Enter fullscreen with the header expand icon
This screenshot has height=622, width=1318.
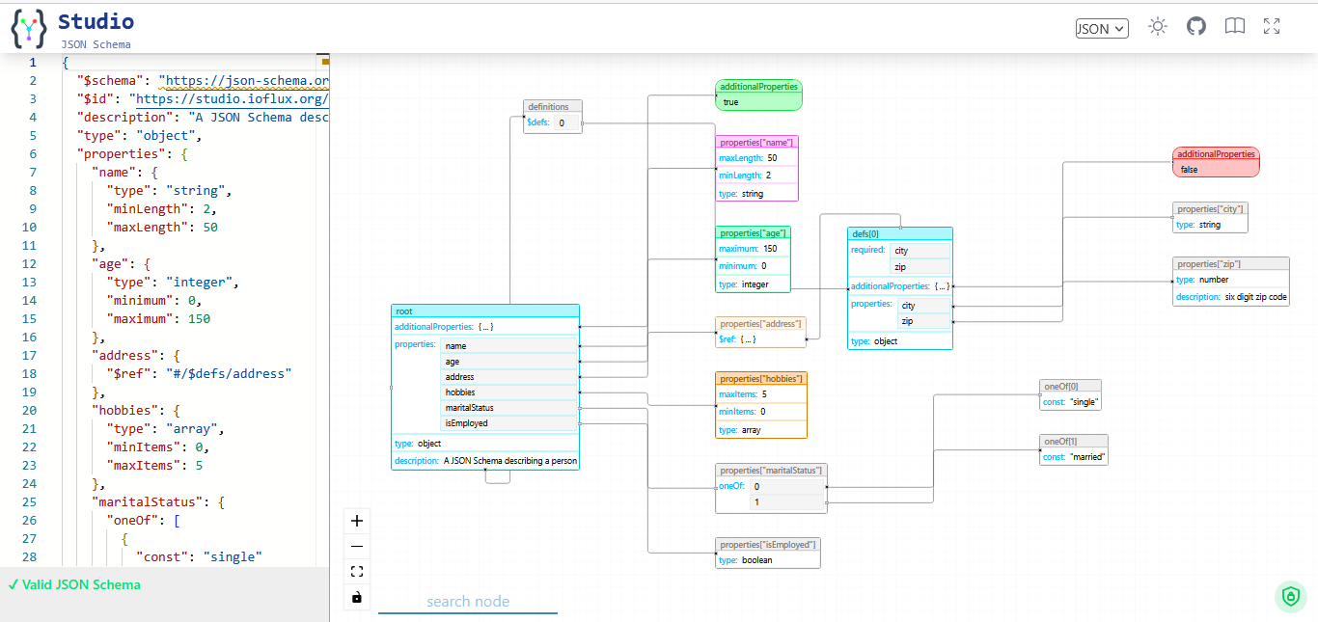[1272, 27]
